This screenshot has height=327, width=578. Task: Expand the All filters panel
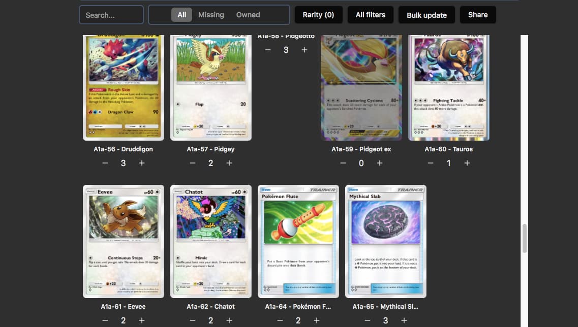point(370,15)
